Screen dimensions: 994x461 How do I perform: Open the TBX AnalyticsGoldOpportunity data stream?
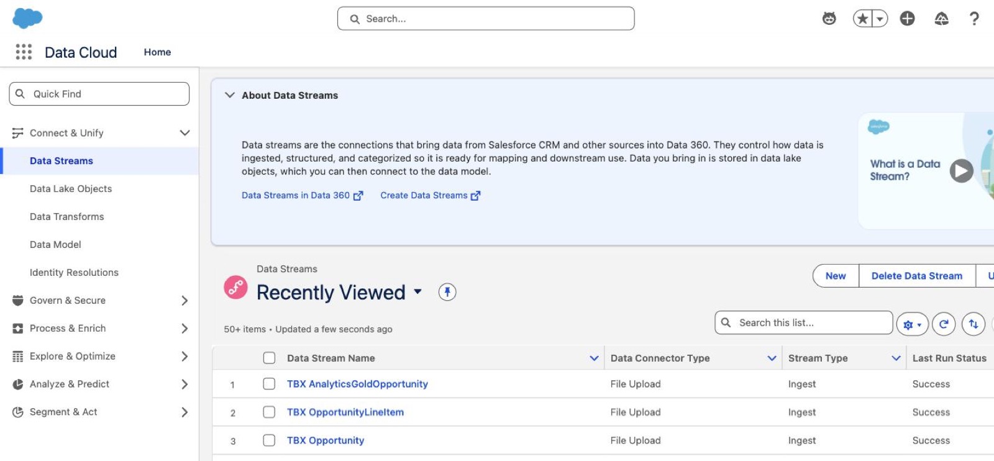(357, 384)
